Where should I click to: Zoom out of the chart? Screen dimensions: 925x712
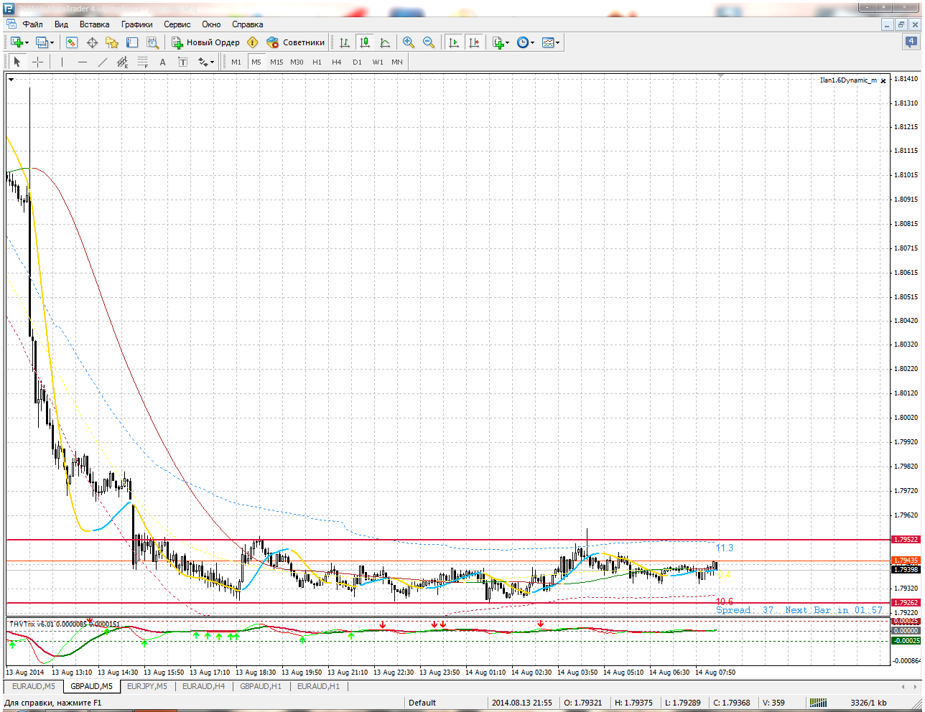(429, 42)
